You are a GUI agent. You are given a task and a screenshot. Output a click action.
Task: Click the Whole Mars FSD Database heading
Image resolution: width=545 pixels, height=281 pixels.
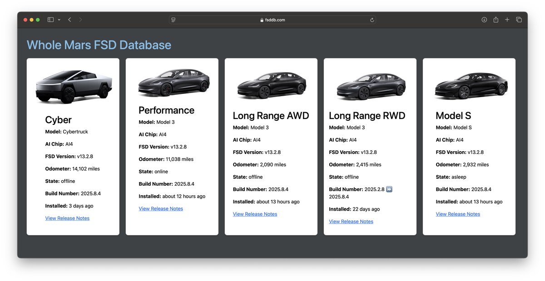click(99, 45)
